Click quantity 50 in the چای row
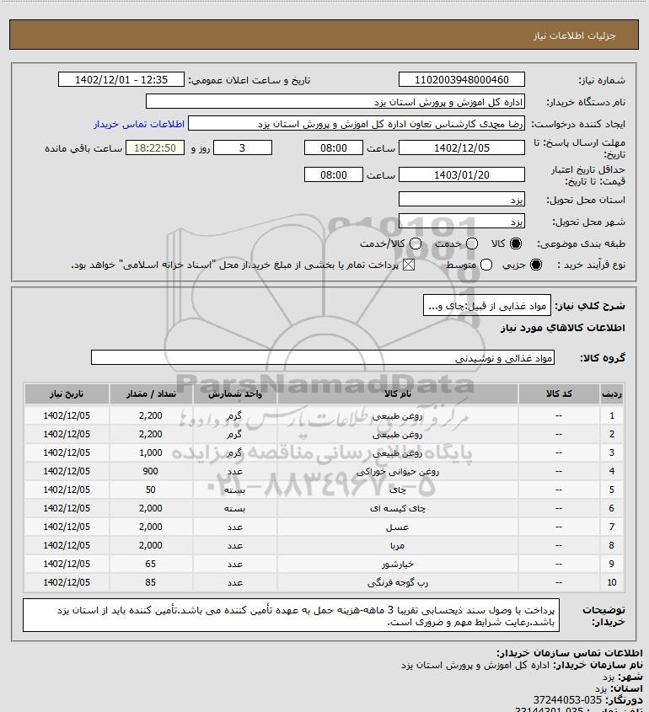 coord(150,490)
